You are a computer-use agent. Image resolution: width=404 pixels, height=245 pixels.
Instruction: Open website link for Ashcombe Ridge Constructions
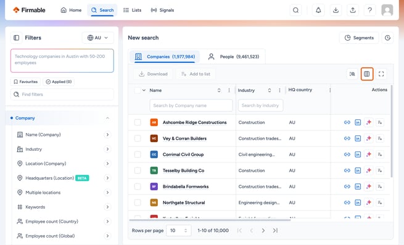click(347, 122)
